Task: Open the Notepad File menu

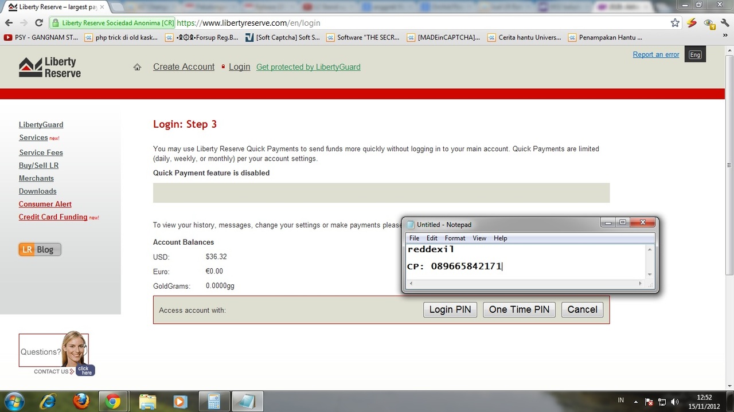Action: (x=414, y=238)
